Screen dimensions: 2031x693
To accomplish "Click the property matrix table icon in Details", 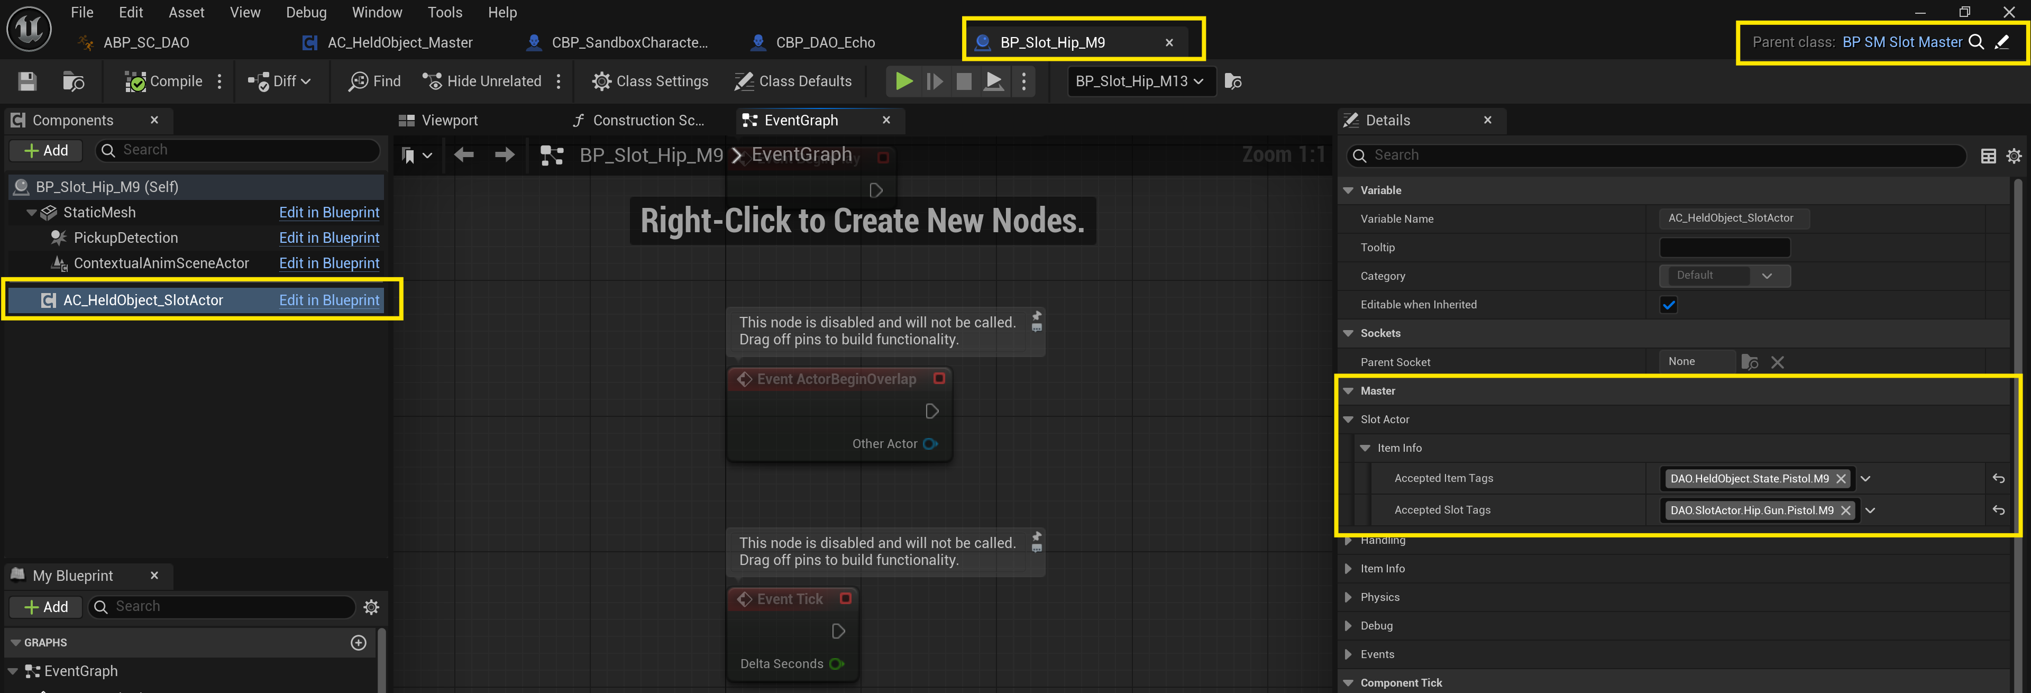I will coord(1989,156).
